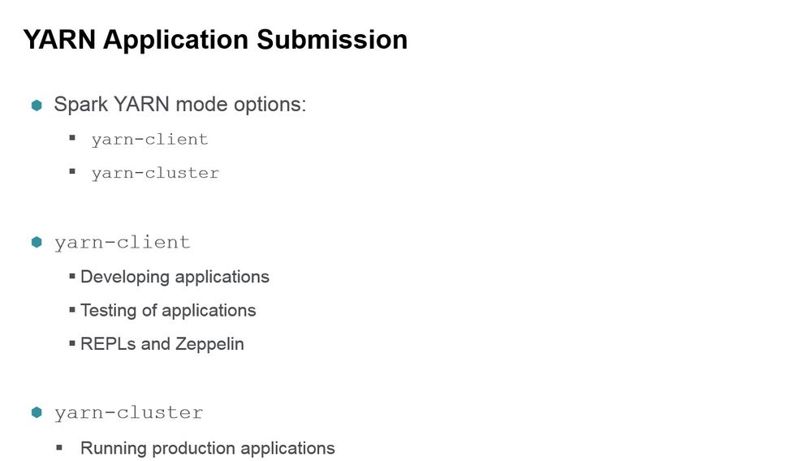Click the Testing of applications line
The image size is (811, 461).
coord(168,310)
